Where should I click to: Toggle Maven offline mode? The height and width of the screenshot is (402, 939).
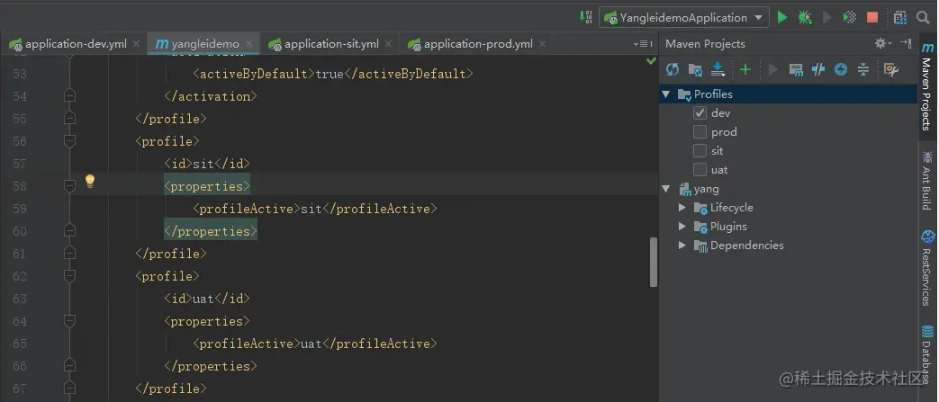[x=818, y=70]
